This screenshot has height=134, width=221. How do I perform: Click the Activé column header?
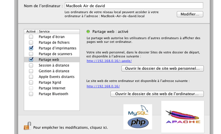(x=31, y=32)
